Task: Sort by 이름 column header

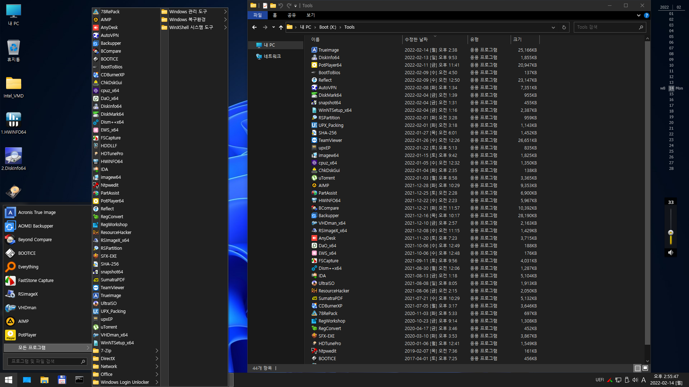Action: (x=355, y=39)
